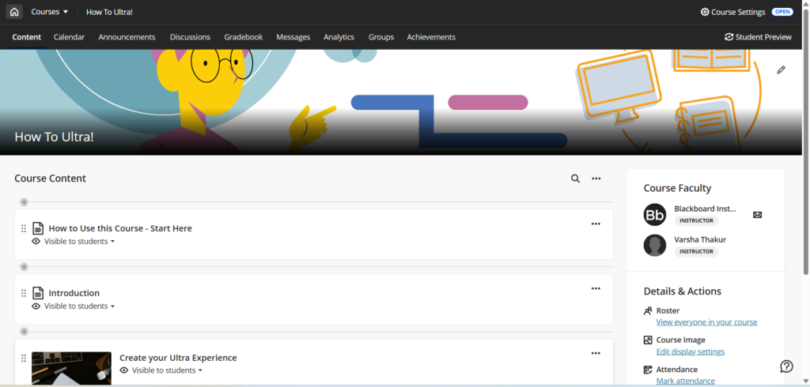The image size is (810, 387).
Task: Grab drag handle for How to Use this Course
Action: click(x=23, y=228)
